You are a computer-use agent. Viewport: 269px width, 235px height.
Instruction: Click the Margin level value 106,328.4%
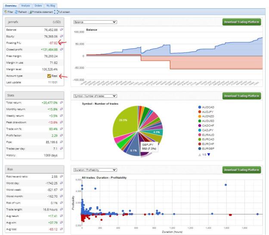click(50, 69)
